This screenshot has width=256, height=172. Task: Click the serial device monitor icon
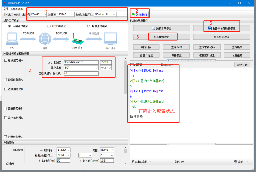[110, 39]
